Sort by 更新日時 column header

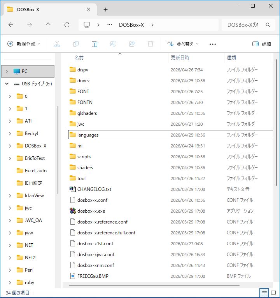(x=180, y=57)
